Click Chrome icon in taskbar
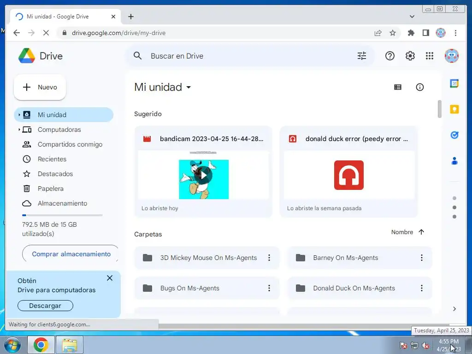Viewport: 472px width, 354px height. click(x=41, y=345)
